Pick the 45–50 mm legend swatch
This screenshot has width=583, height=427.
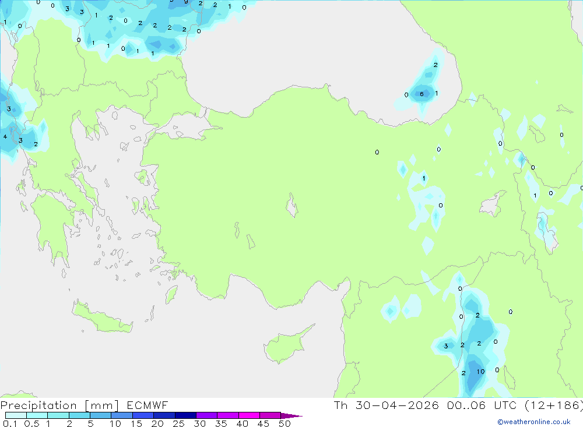(x=271, y=415)
